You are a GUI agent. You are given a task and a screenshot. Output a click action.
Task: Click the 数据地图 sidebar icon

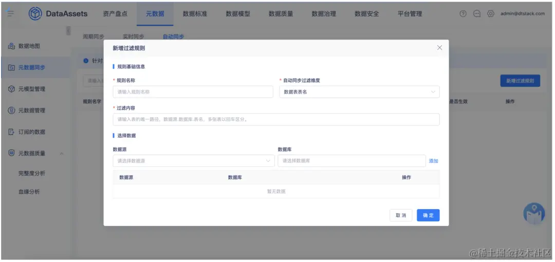pyautogui.click(x=11, y=46)
